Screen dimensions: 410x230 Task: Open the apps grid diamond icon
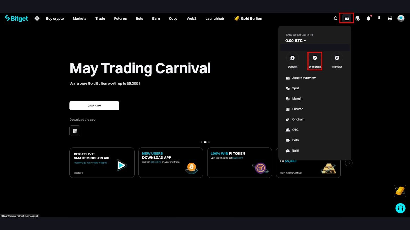pos(37,18)
